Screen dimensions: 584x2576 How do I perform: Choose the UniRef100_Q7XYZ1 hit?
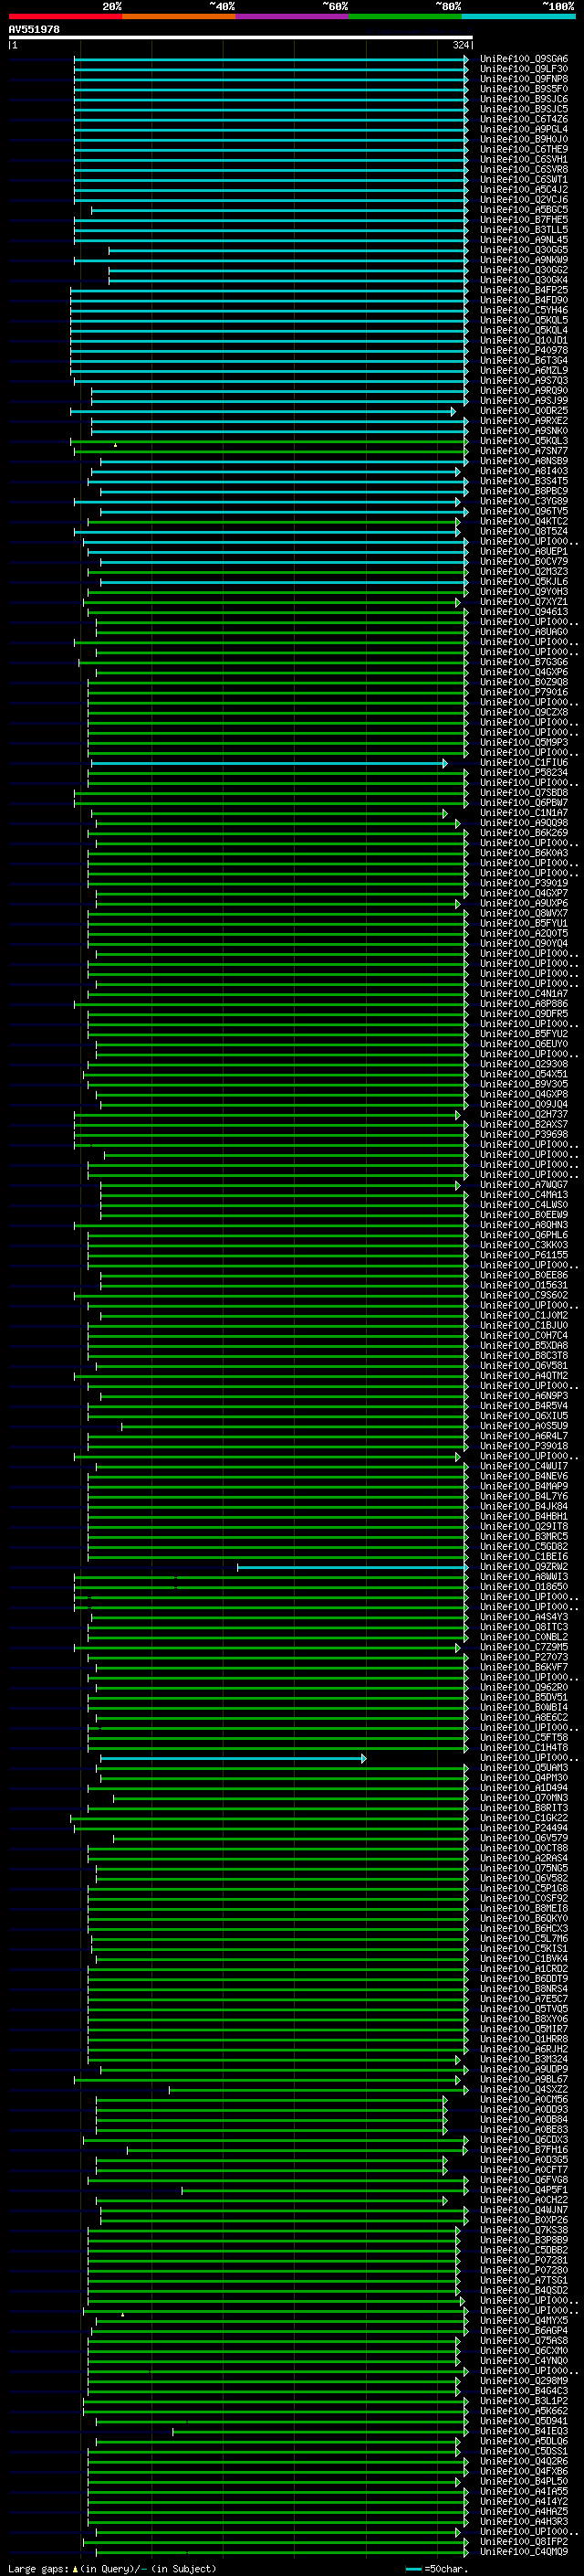(x=524, y=602)
